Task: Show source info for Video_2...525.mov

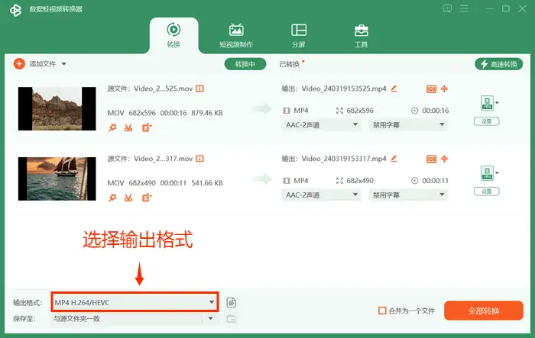Action: click(199, 89)
